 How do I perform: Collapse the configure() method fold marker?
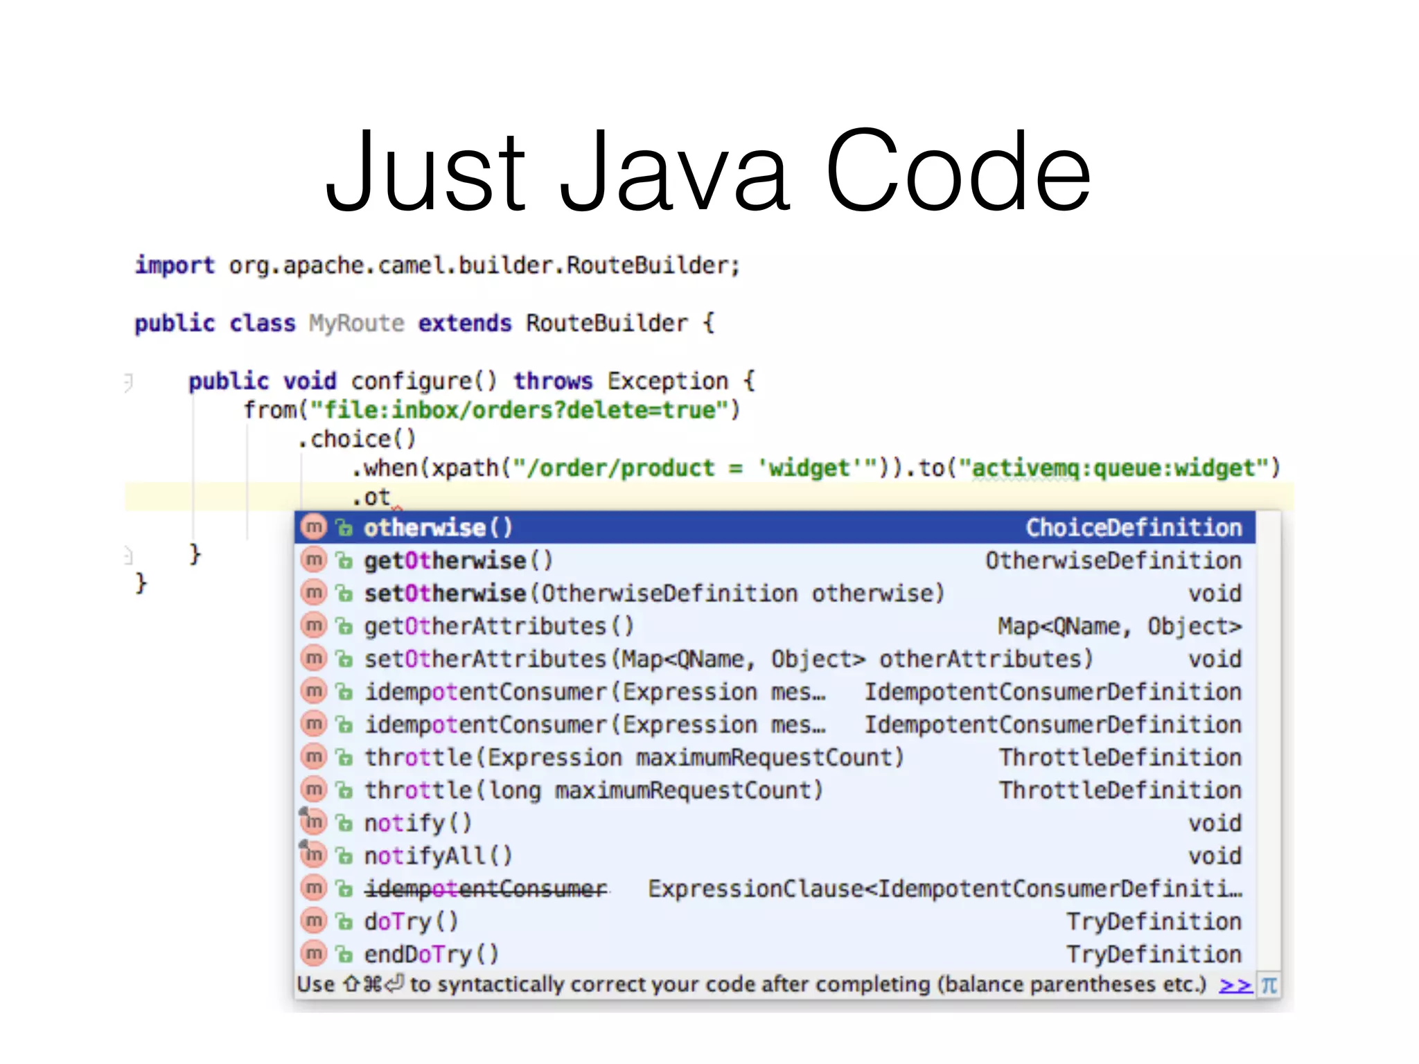click(127, 382)
